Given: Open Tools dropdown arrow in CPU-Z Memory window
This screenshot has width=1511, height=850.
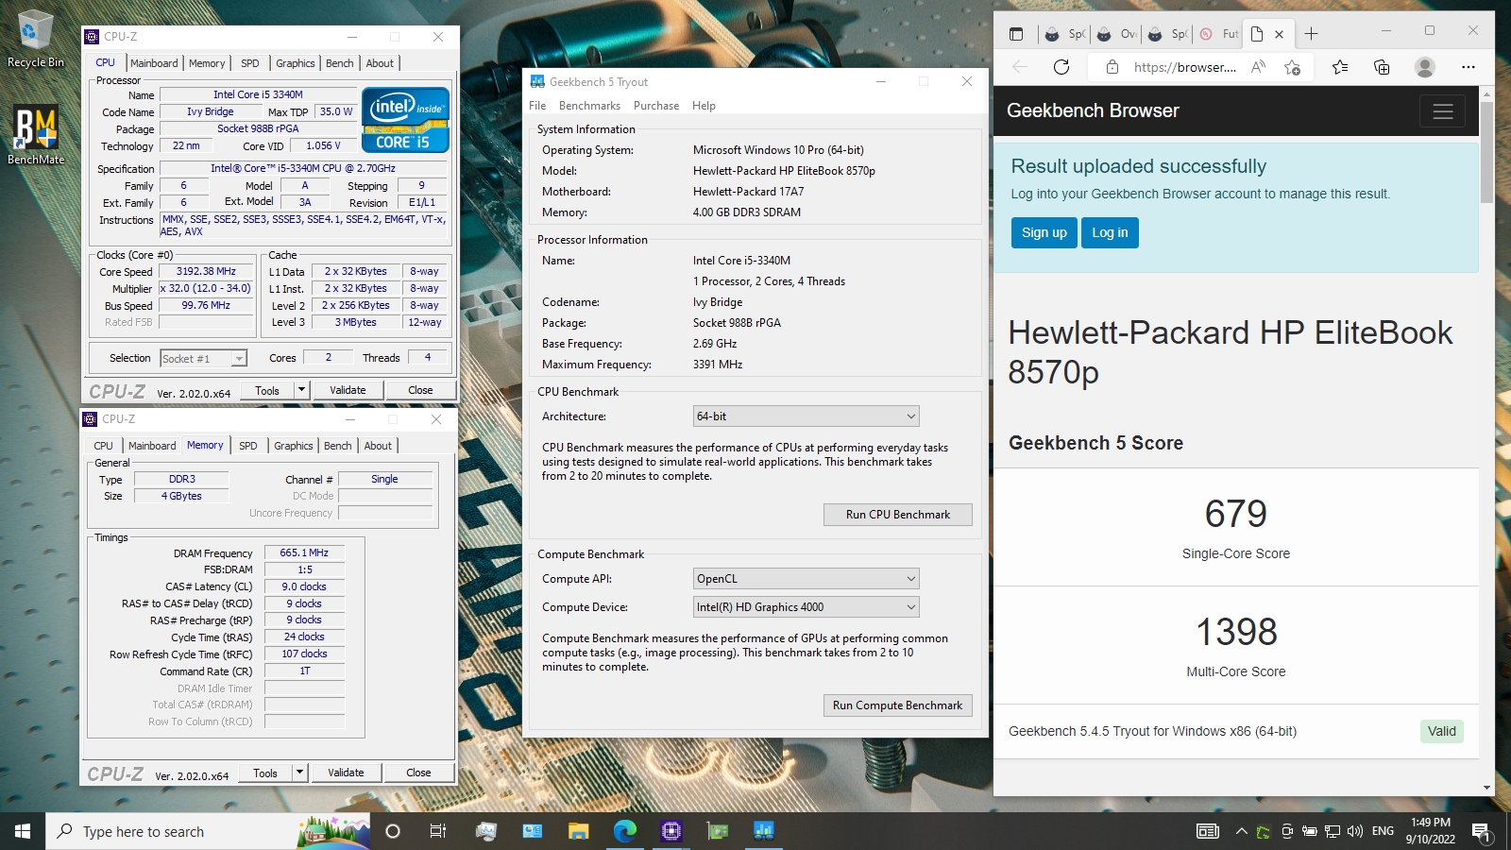Looking at the screenshot, I should pos(299,773).
